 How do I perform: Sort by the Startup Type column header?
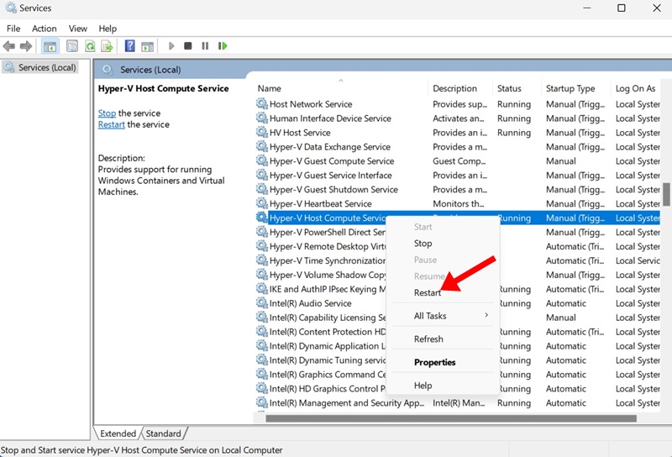[x=570, y=88]
